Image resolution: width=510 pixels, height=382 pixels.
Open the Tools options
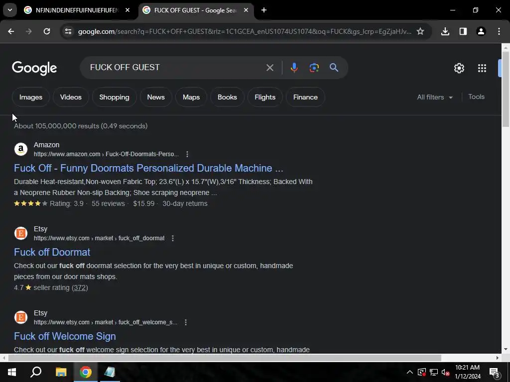(476, 97)
